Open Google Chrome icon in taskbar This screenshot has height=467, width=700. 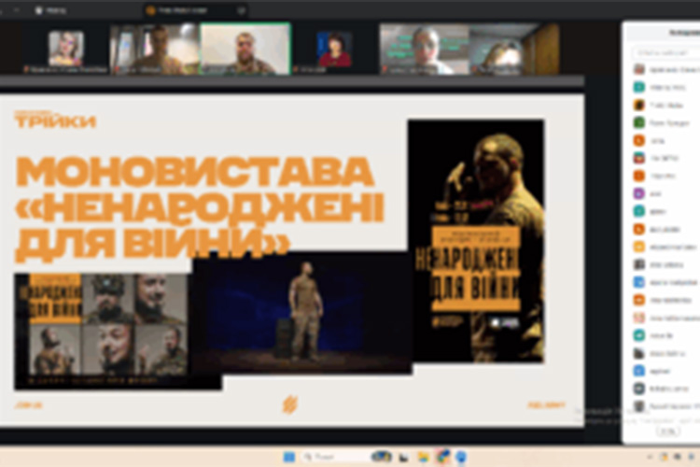441,457
